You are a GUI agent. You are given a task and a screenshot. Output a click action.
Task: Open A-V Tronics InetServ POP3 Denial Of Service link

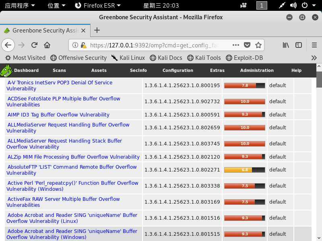coord(59,86)
